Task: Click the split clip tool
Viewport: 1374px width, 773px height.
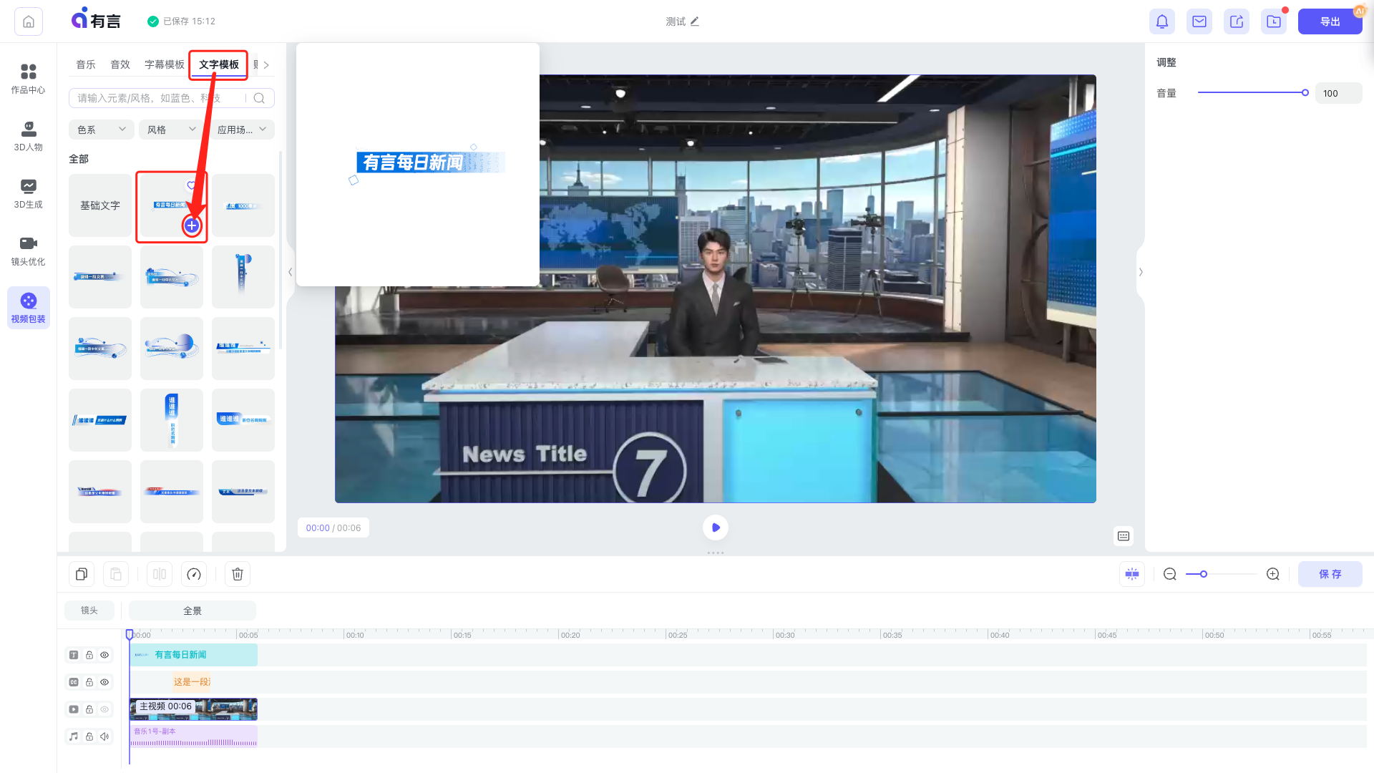Action: [x=160, y=574]
